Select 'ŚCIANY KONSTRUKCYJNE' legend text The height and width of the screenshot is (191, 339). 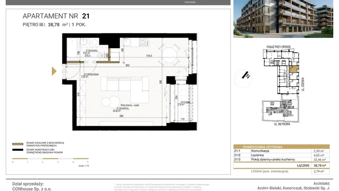41,149
